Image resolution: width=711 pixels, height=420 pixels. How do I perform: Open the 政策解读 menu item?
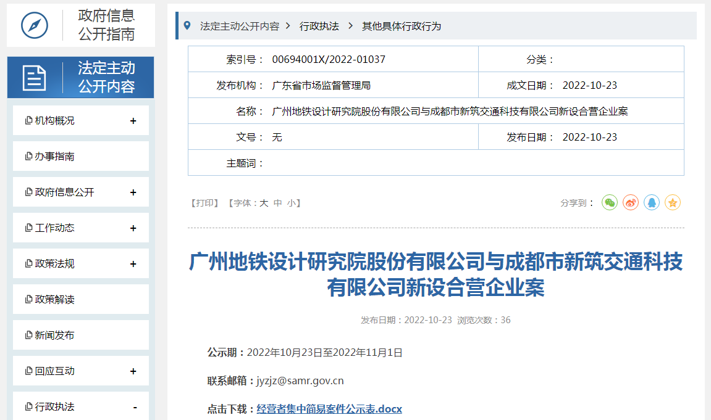coord(81,299)
